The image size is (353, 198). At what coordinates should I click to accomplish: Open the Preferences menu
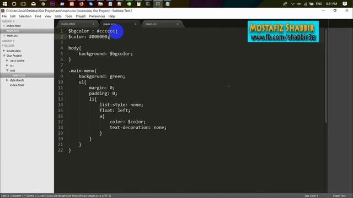coord(97,16)
